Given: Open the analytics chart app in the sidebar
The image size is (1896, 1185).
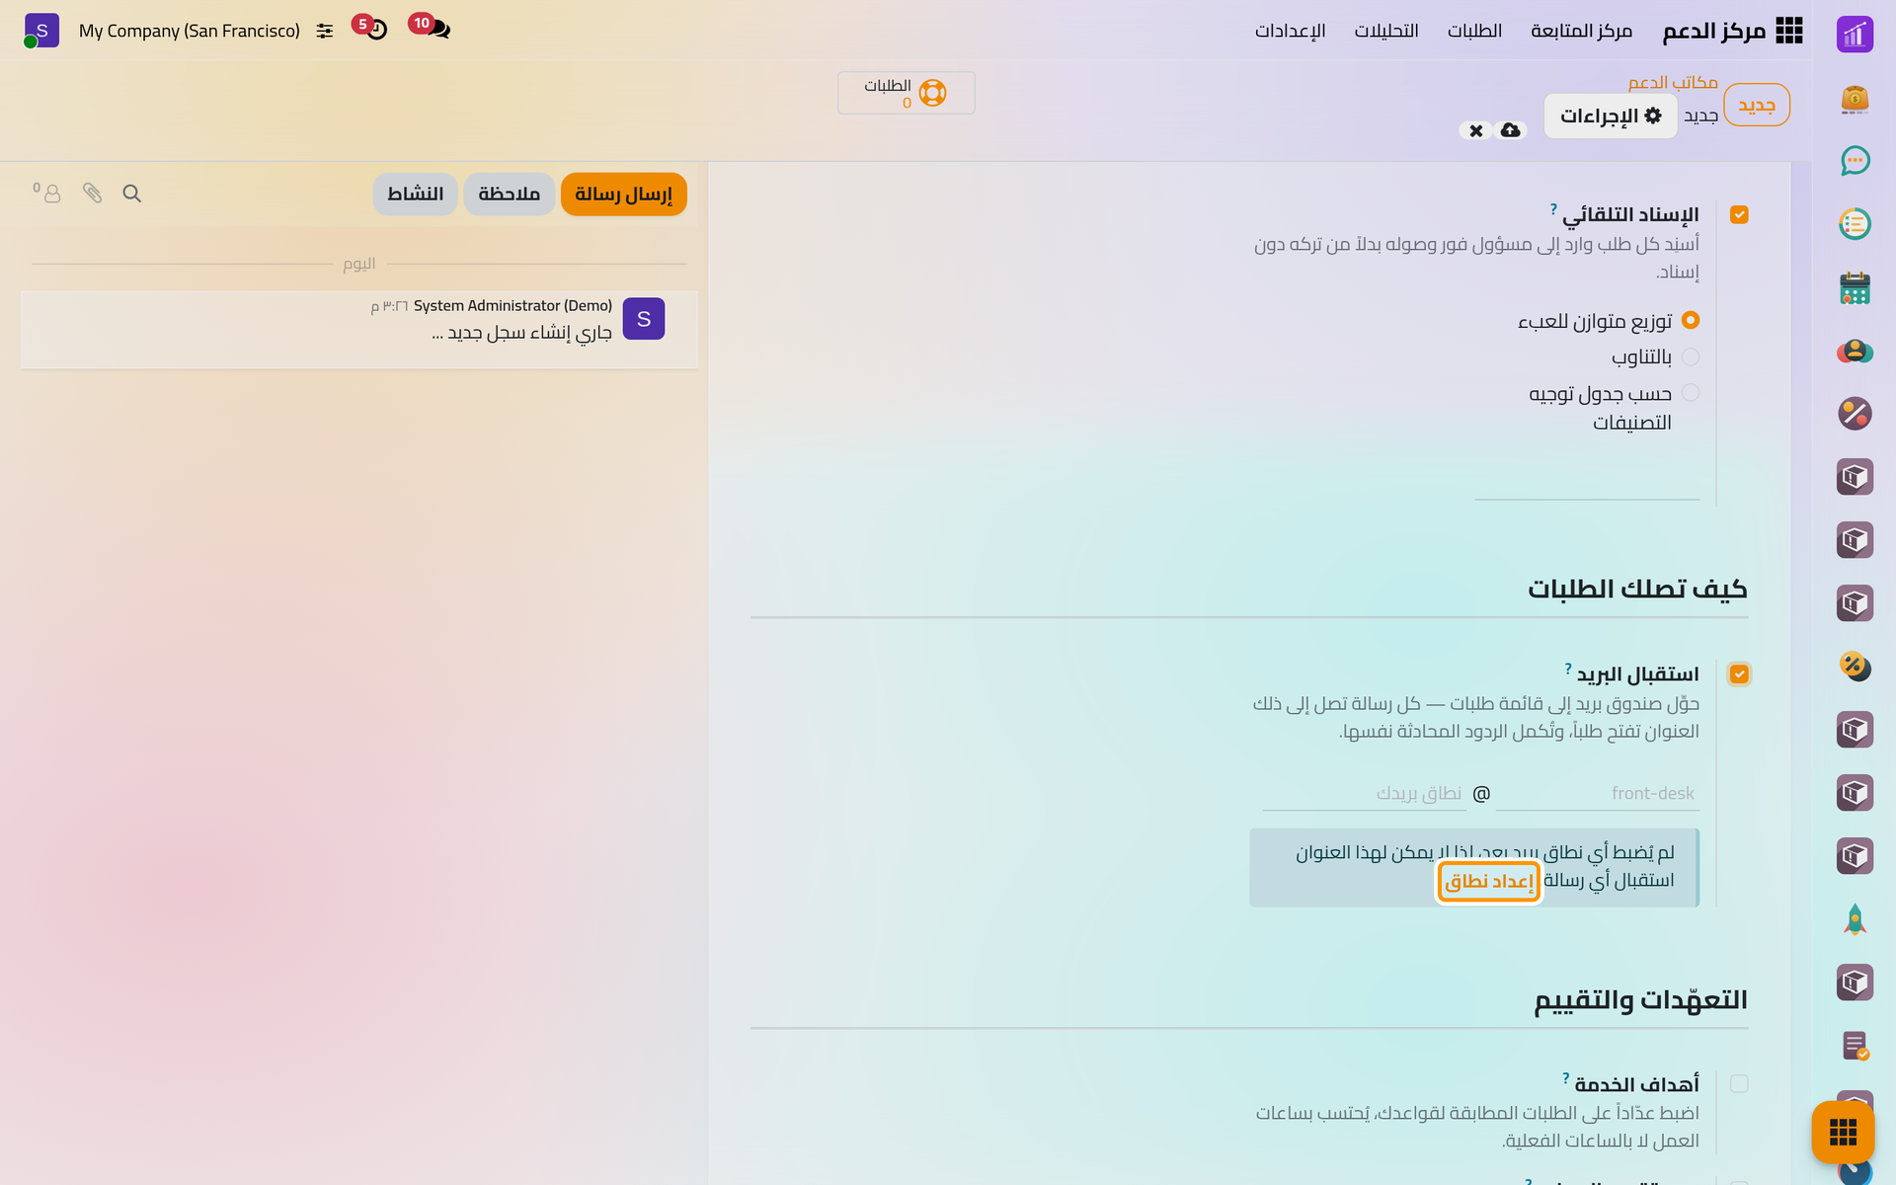Looking at the screenshot, I should (x=1855, y=35).
